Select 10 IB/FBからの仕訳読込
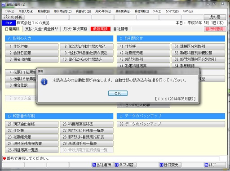The width and height of the screenshot is (230, 171). (x=87, y=59)
